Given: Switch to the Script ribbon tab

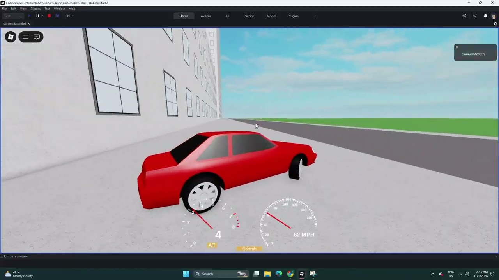Looking at the screenshot, I should [249, 16].
